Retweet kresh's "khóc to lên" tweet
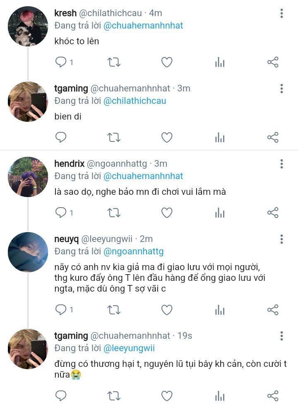The width and height of the screenshot is (298, 407). (x=114, y=62)
